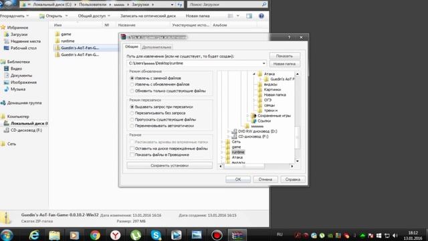This screenshot has width=428, height=241.
Task: Select runtime folder in the dialog tree
Action: pyautogui.click(x=238, y=152)
